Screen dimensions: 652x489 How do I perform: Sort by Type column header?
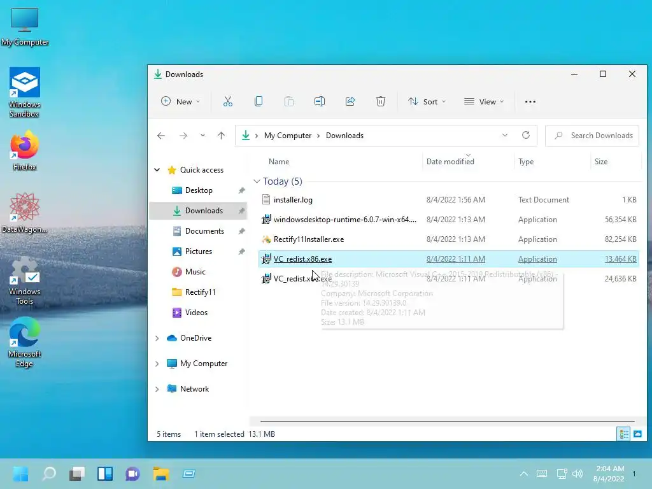point(526,161)
